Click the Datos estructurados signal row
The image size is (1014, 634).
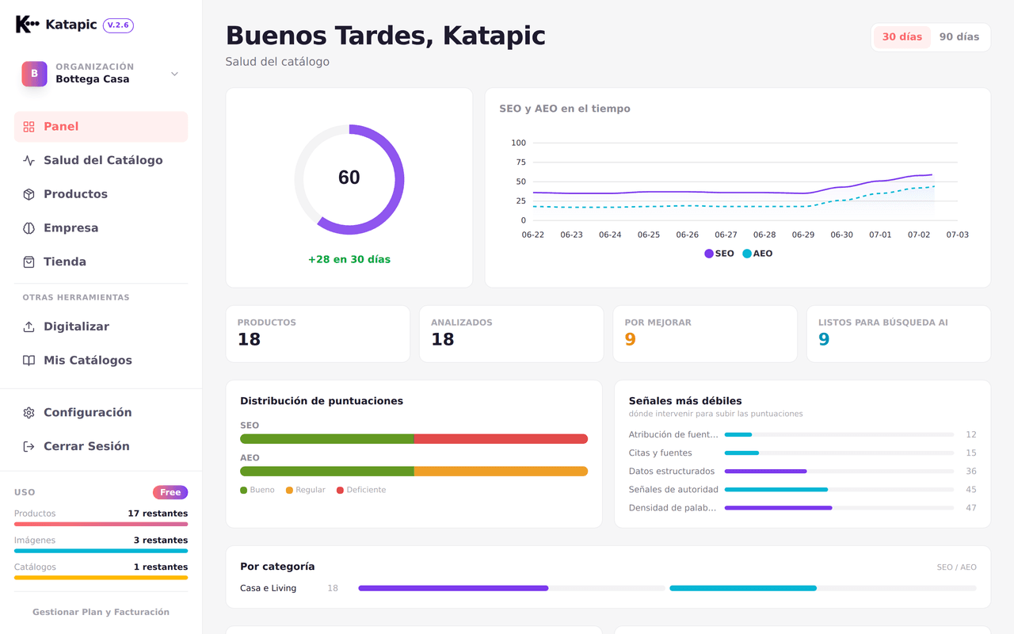802,472
